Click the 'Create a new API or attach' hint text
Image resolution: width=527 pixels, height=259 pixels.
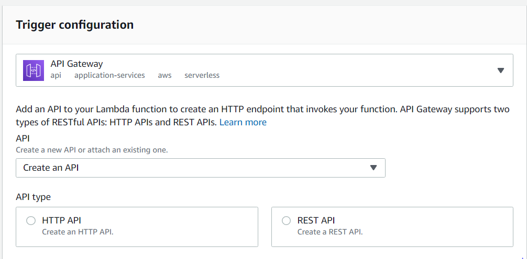click(92, 150)
